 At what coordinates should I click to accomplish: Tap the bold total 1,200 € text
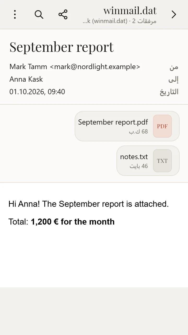coord(73,222)
